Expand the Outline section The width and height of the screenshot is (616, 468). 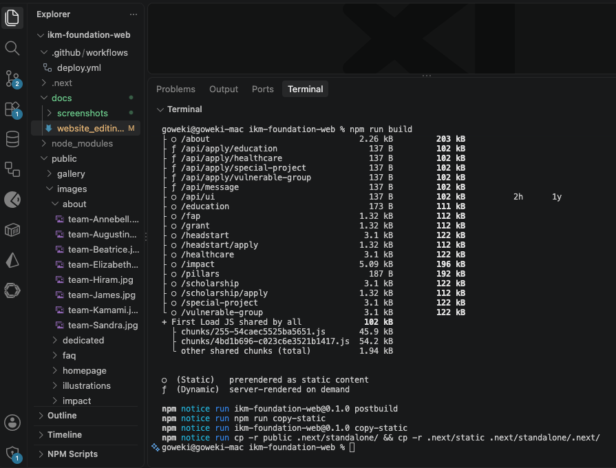pos(41,415)
